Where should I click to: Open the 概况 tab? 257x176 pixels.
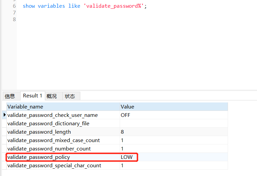(x=54, y=96)
